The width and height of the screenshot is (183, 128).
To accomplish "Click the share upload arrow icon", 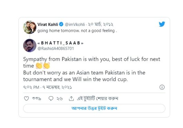I will (71, 98).
